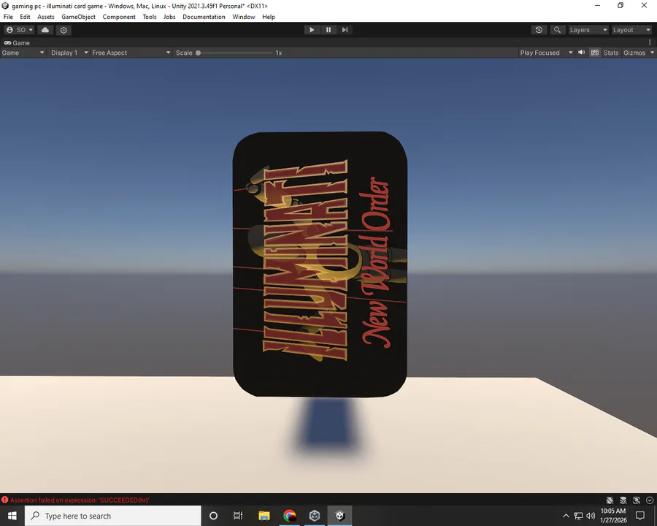Change the Display 1 dropdown
657x526 pixels.
[69, 53]
